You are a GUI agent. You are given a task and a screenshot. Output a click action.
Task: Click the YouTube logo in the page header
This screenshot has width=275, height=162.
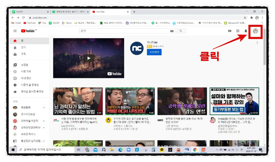[x=28, y=31]
